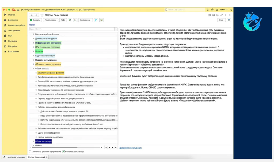Switch to Начальная страница tab

point(14,157)
